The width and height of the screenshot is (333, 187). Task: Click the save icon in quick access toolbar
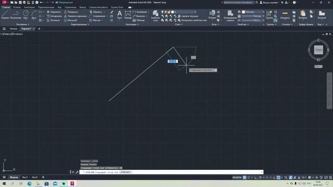tap(20, 2)
